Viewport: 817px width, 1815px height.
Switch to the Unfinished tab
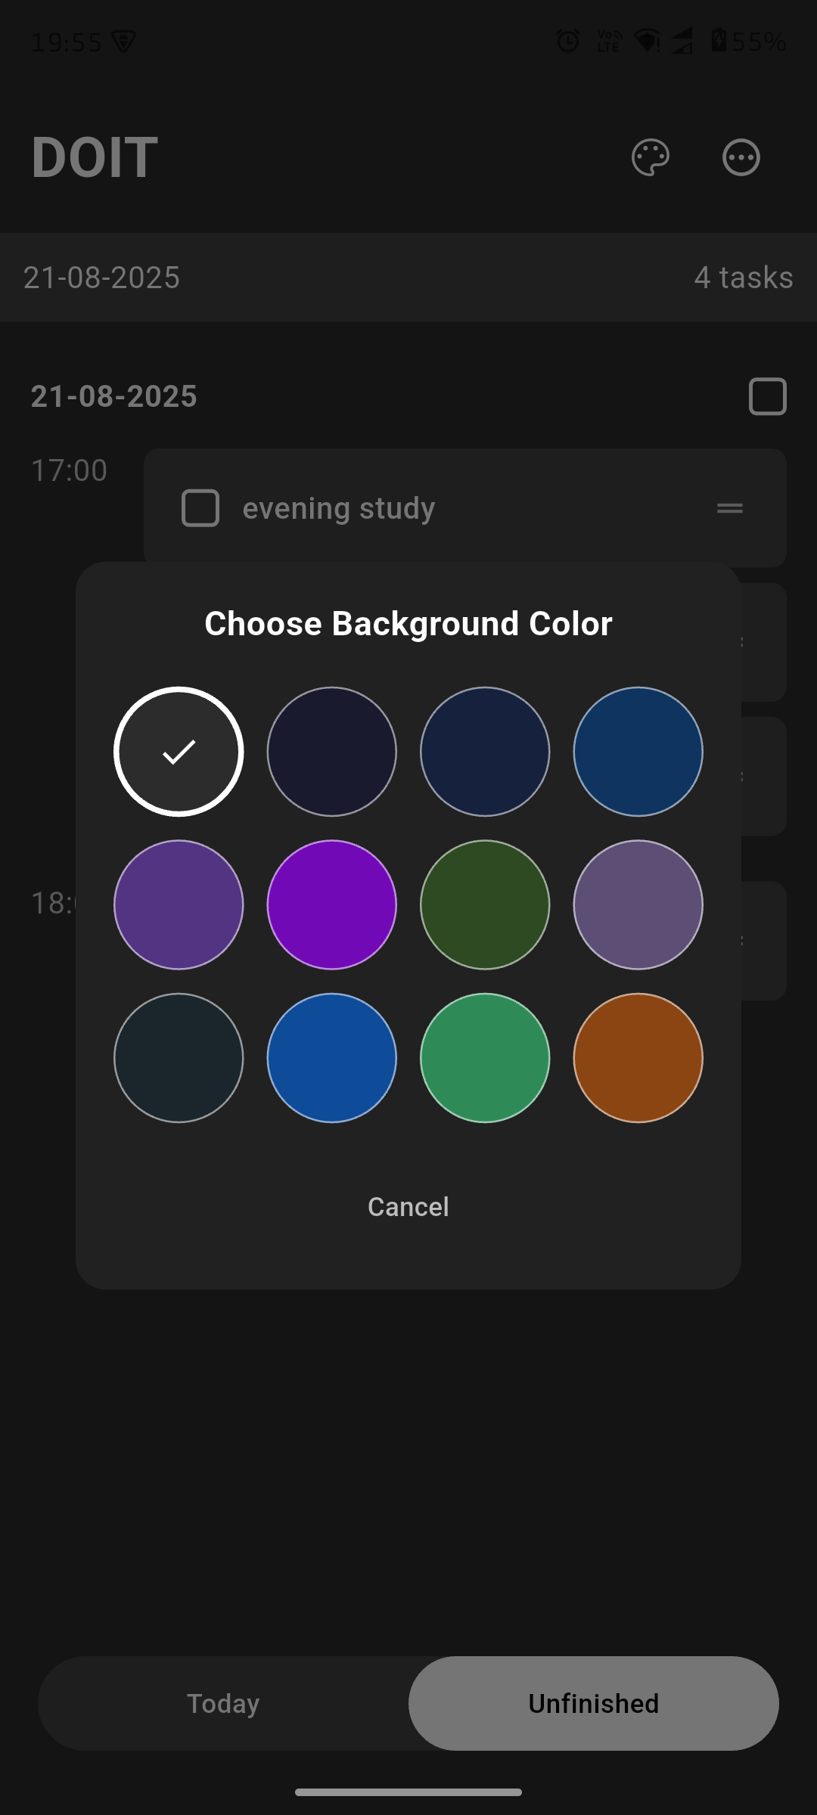click(x=594, y=1703)
